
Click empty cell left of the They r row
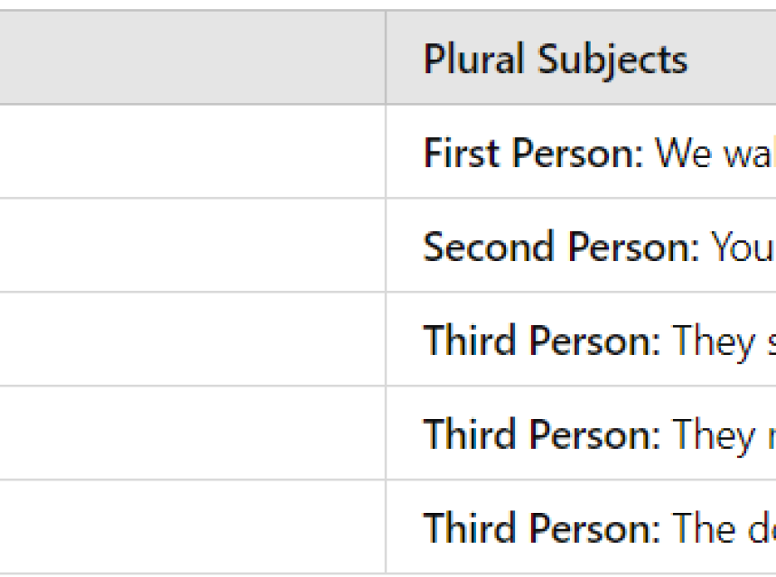pyautogui.click(x=192, y=434)
